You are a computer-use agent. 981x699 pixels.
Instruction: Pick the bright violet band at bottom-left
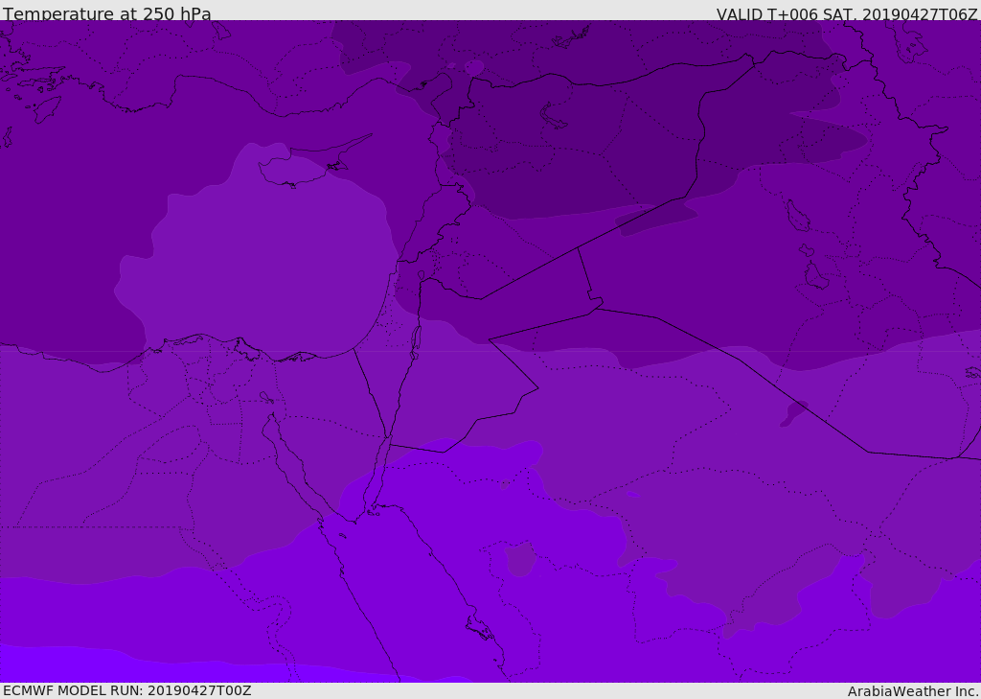pyautogui.click(x=57, y=664)
